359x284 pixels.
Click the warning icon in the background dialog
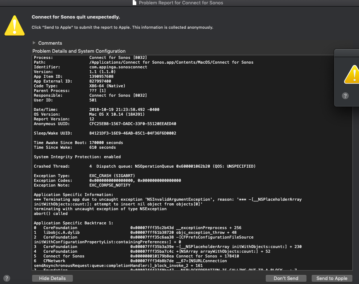tap(351, 74)
